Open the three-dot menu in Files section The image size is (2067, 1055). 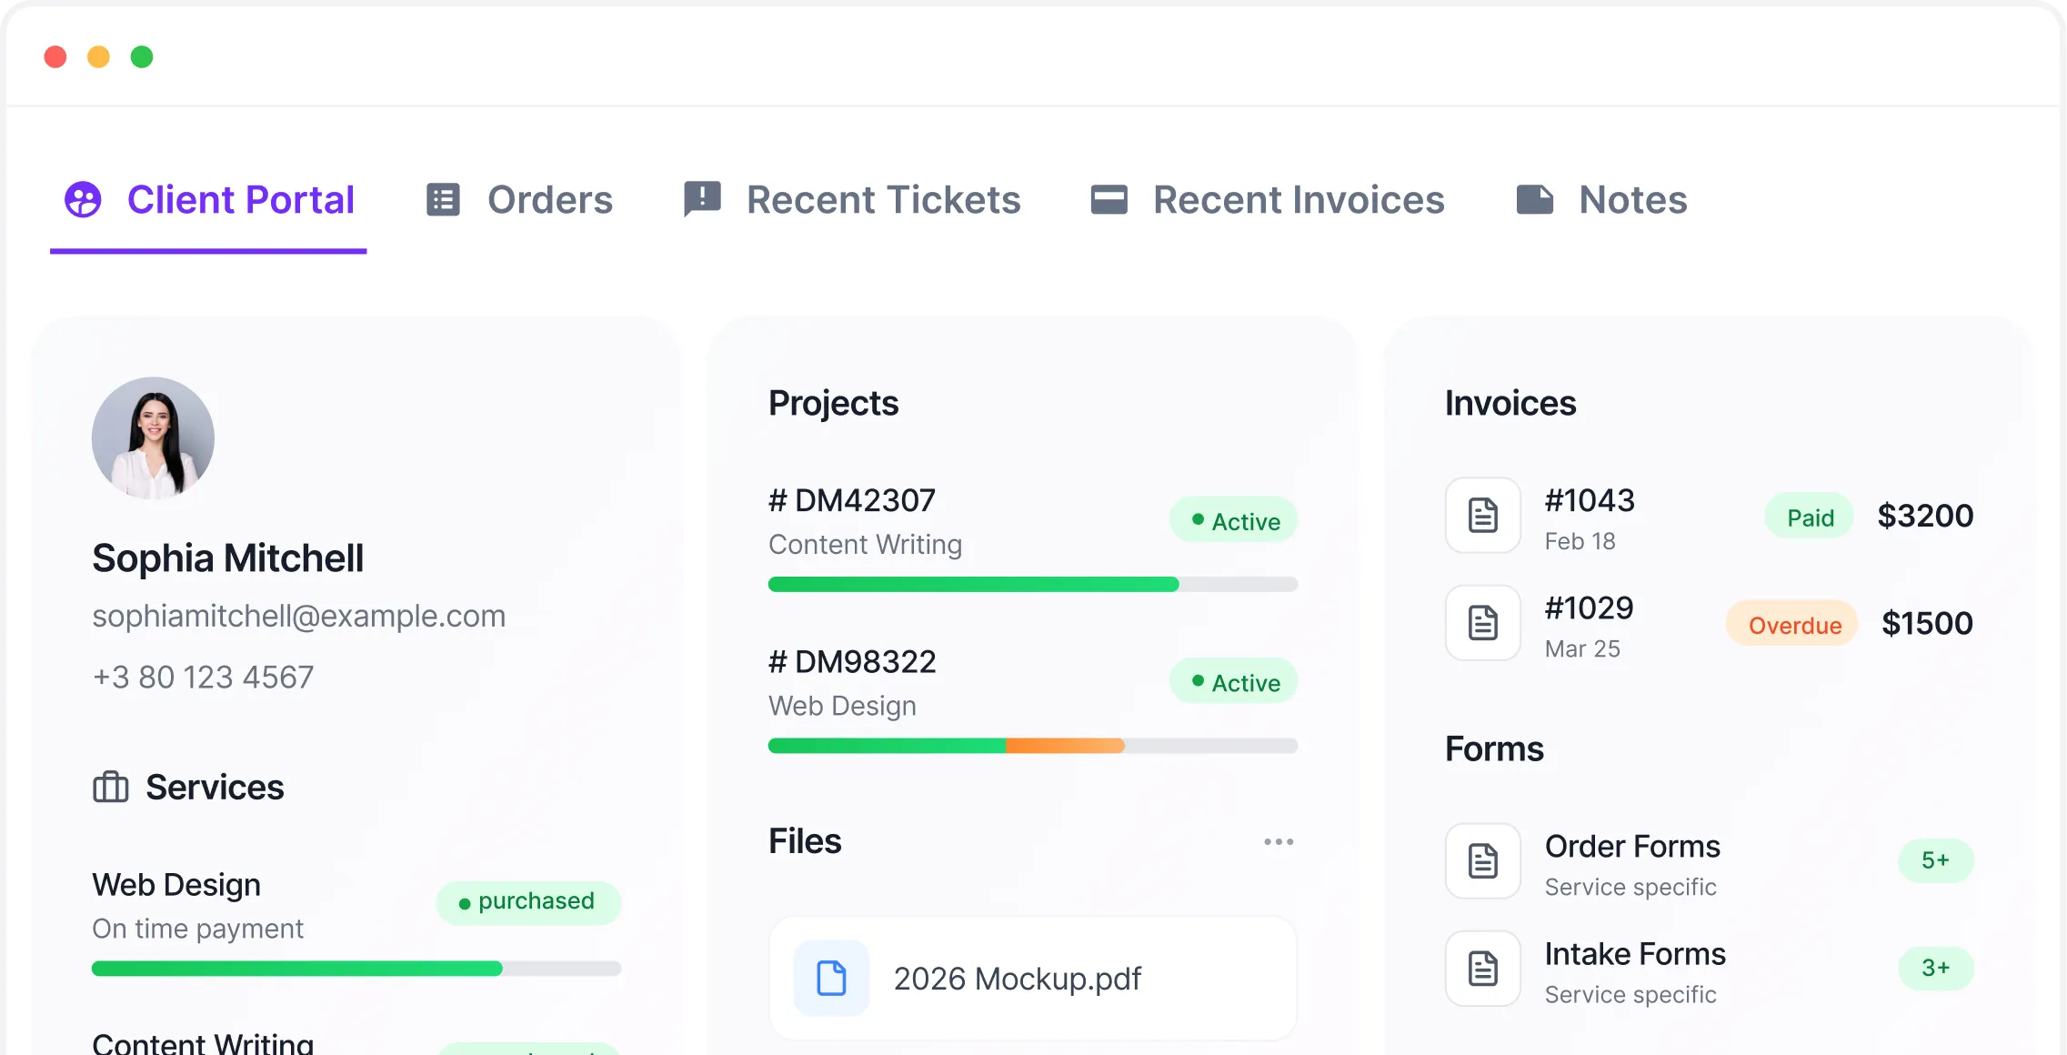point(1279,841)
